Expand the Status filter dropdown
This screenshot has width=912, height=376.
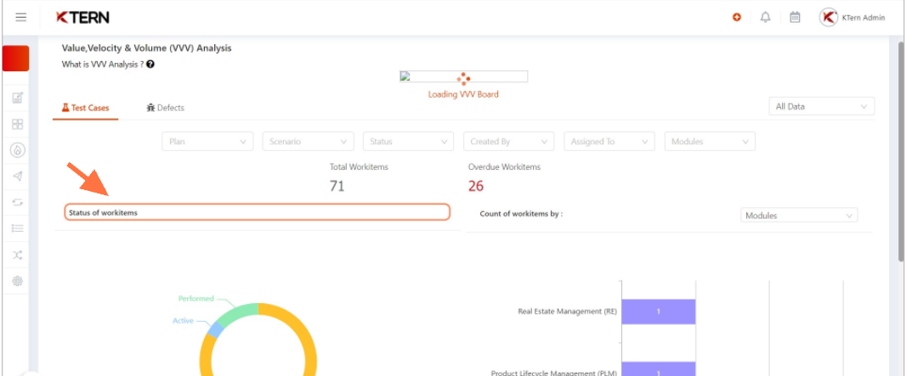click(x=408, y=141)
